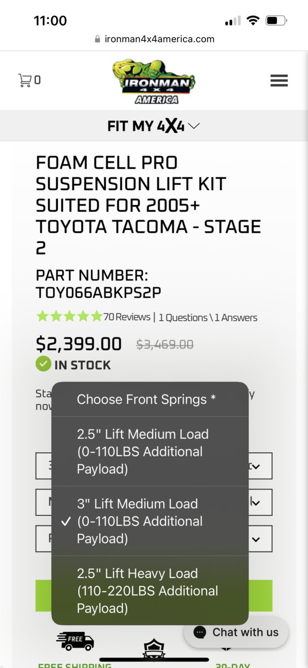Viewport: 308px width, 668px height.
Task: Expand the Fit My 4x4 chevron
Action: coord(194,126)
